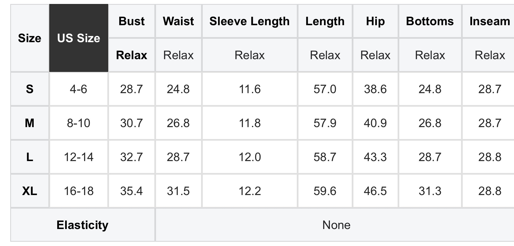Select the US Size header cell

tap(79, 38)
